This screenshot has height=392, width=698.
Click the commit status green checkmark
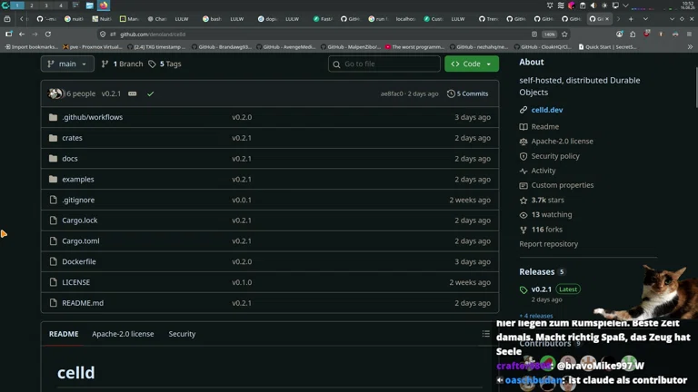[x=151, y=93]
